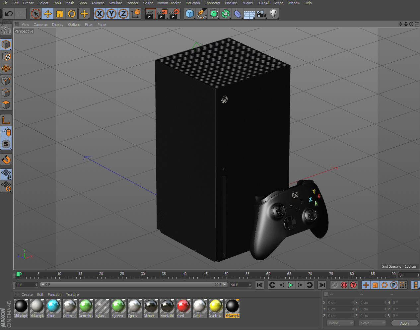Toggle the Z axis lock

pos(123,14)
